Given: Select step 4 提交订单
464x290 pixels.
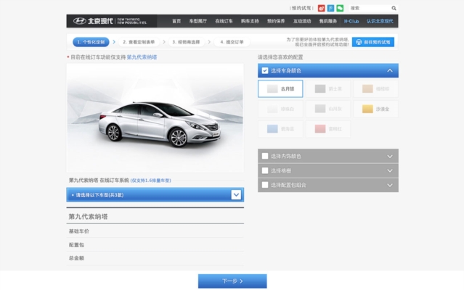Looking at the screenshot, I should point(232,42).
